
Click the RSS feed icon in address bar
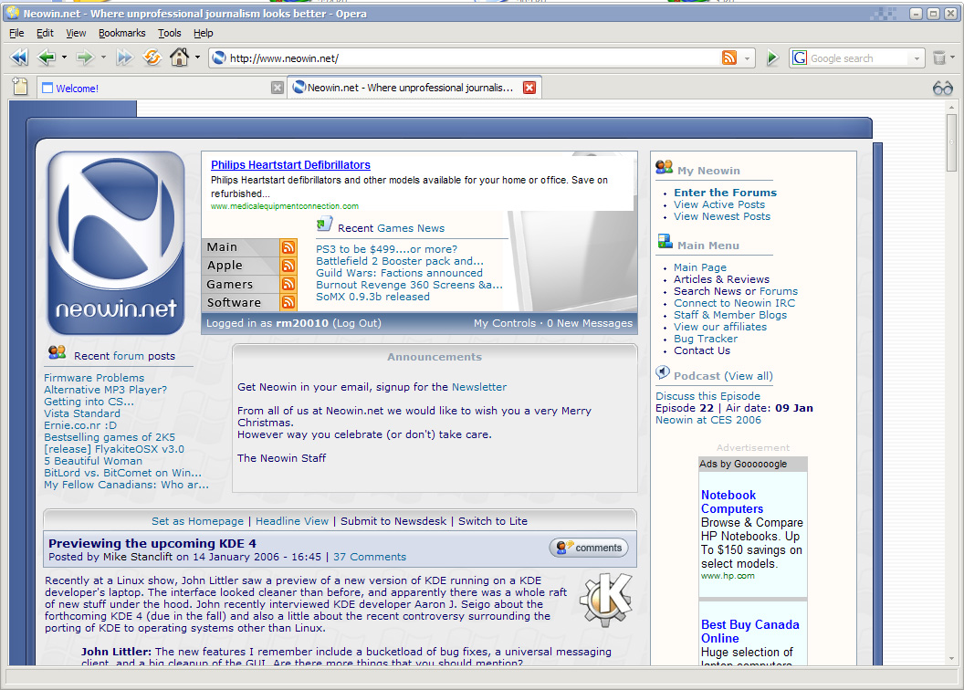[x=729, y=57]
